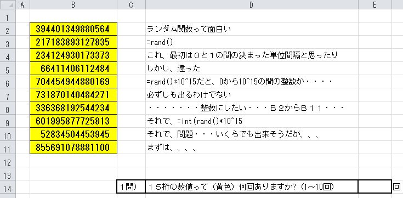Screen dimensions: 403x198
Task: Click the cell with text =rand()
Action: point(252,42)
